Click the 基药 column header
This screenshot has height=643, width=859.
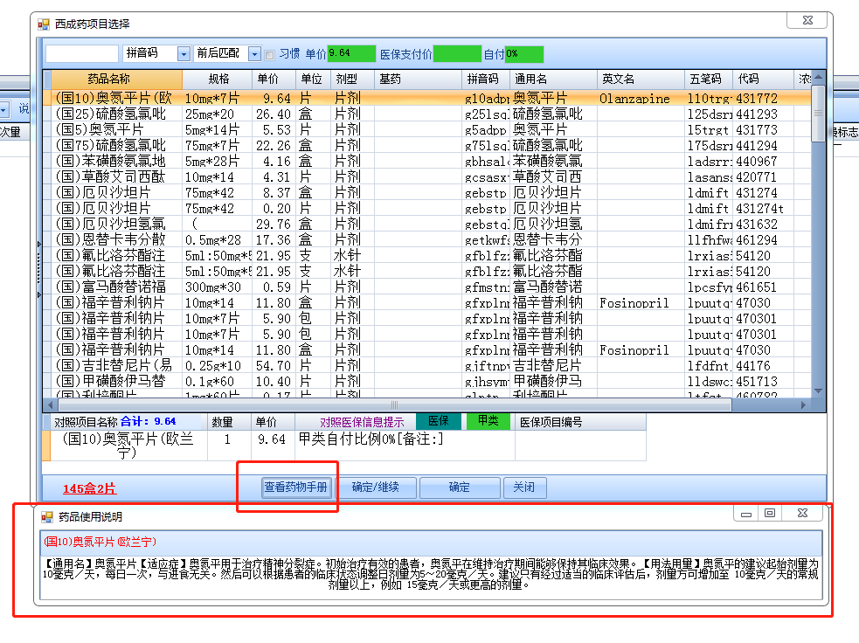click(419, 79)
